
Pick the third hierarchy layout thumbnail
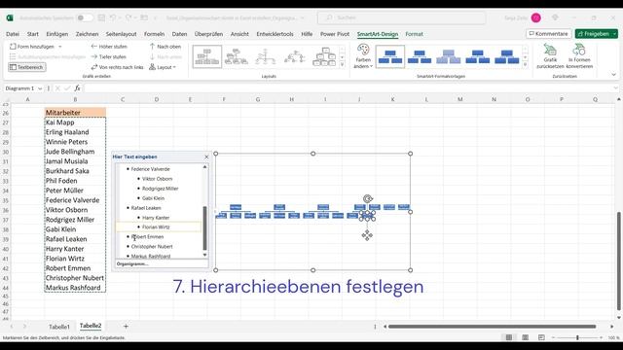[266, 56]
